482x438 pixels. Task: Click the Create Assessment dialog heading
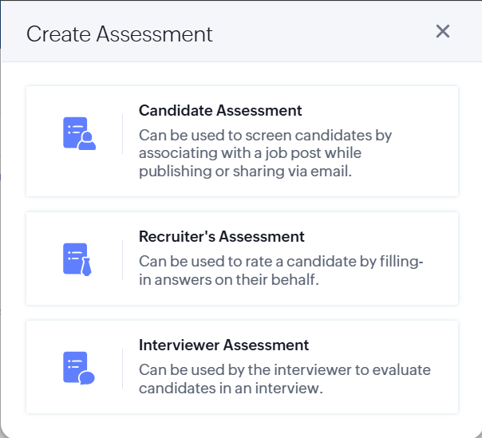pos(120,34)
